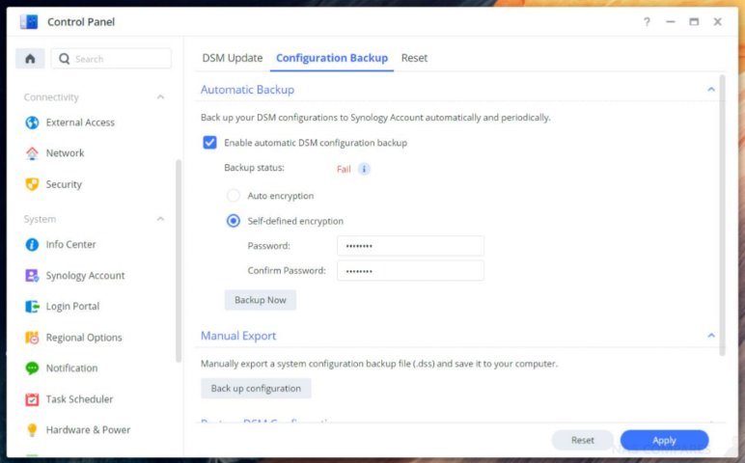Toggle Enable automatic DSM configuration backup

coord(209,143)
